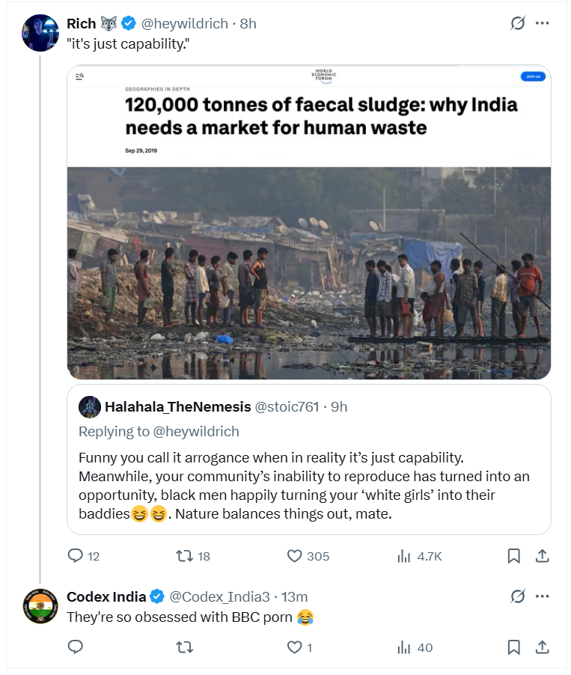Reply to Rich's post
The height and width of the screenshot is (675, 571).
75,556
